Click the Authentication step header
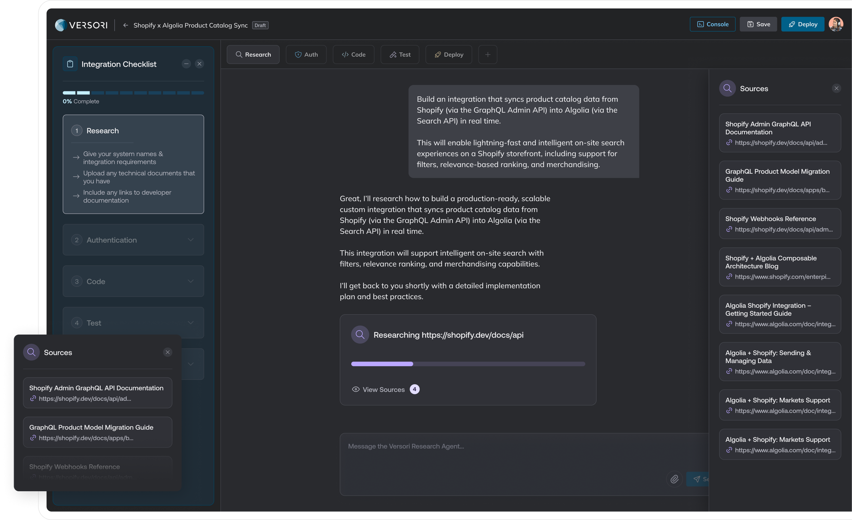 tap(133, 240)
